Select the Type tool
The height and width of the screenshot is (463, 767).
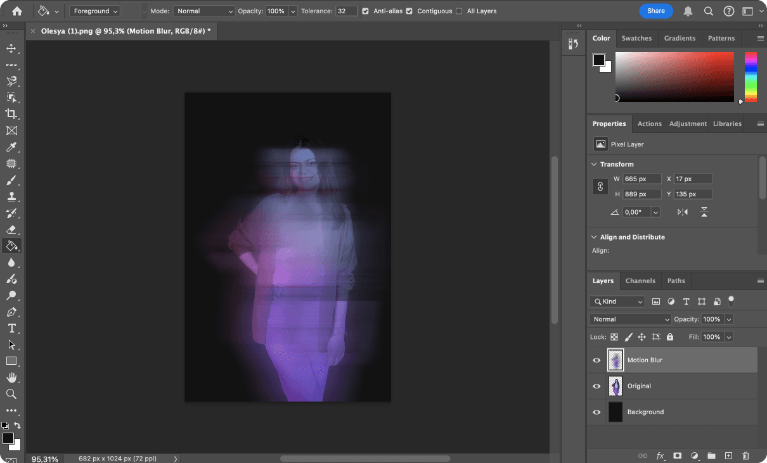(11, 328)
